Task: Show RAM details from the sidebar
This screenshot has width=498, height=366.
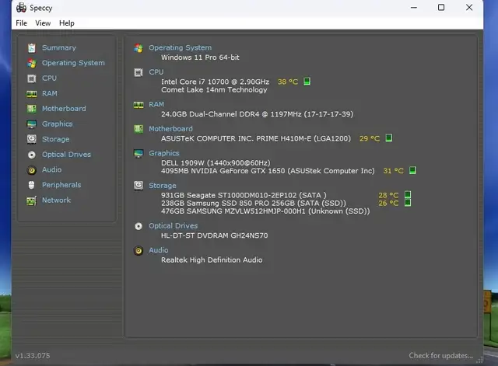Action: pyautogui.click(x=50, y=93)
